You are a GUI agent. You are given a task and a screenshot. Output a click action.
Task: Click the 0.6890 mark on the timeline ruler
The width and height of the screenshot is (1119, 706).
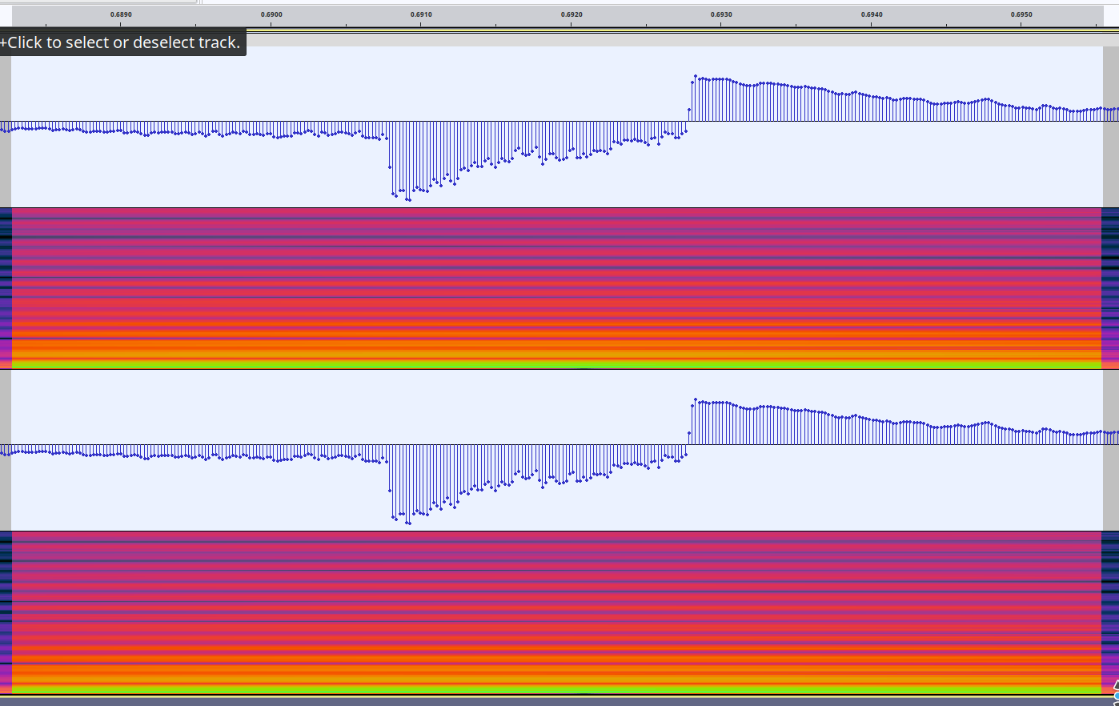pos(121,15)
